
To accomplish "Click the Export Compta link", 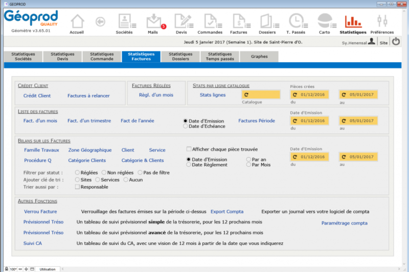I will click(x=227, y=211).
